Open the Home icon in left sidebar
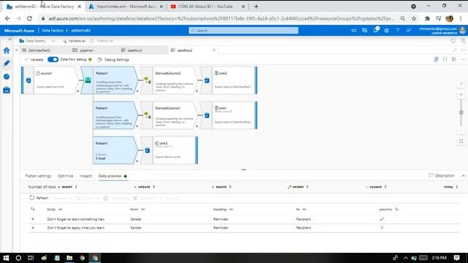The image size is (468, 263). coord(7,50)
